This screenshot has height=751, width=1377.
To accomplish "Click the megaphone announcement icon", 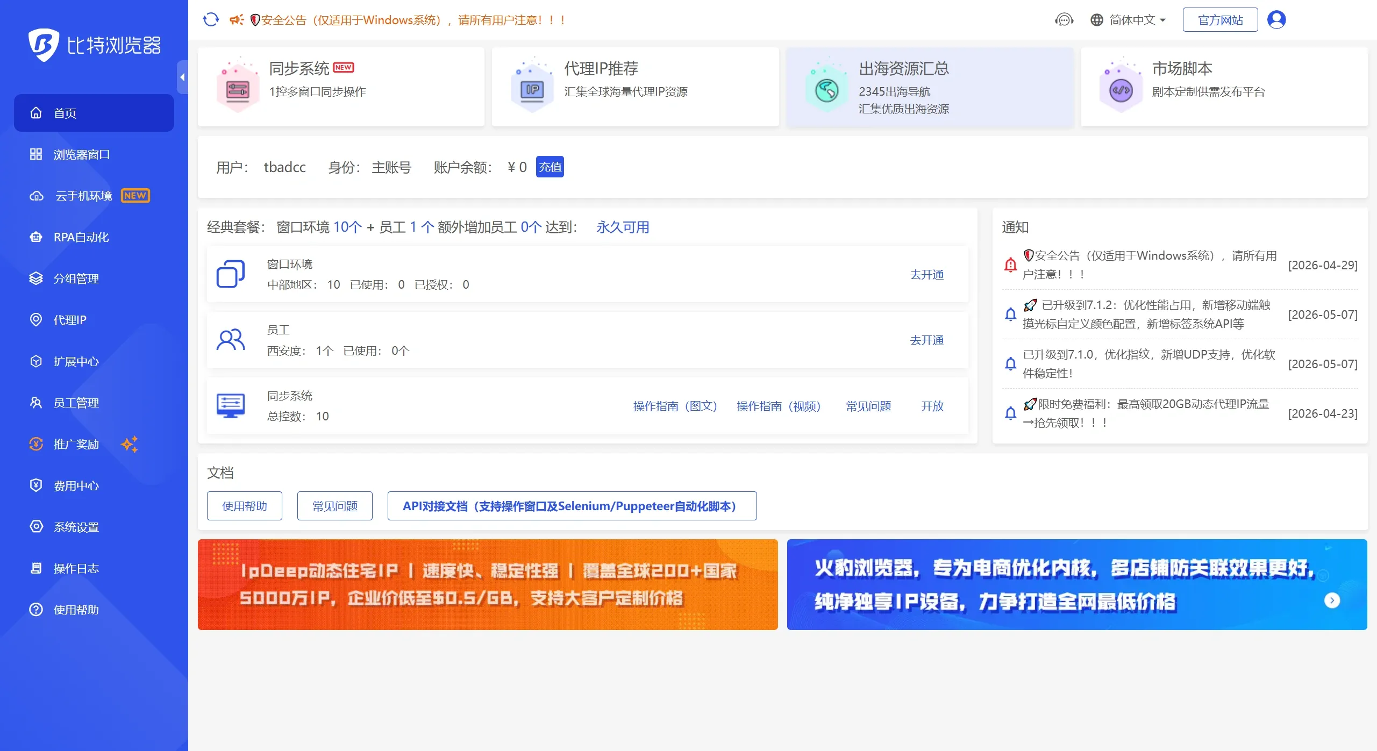I will pyautogui.click(x=237, y=20).
